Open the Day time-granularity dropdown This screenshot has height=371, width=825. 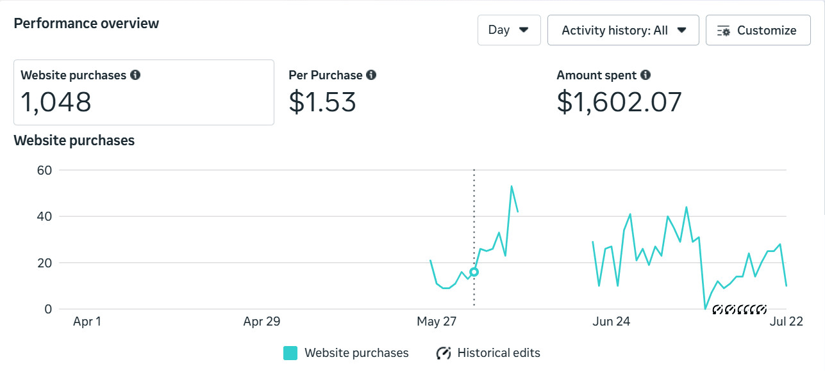(x=508, y=30)
